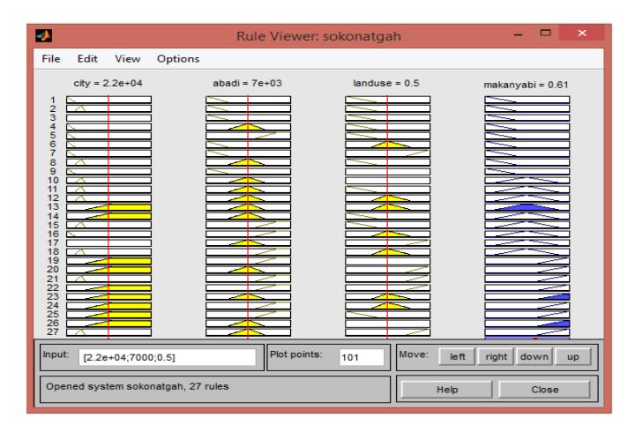
Task: Select rule number 27
Action: (53, 332)
